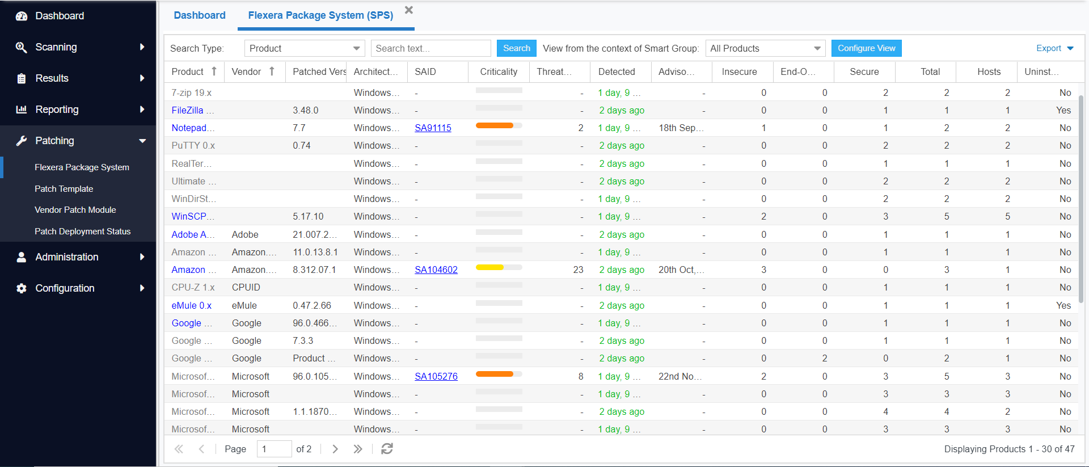
Task: Click the Dashboard gauge icon in sidebar
Action: (x=22, y=16)
